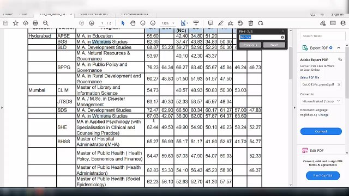Click the highlighted 'Womens' in the SGS row

click(x=101, y=42)
